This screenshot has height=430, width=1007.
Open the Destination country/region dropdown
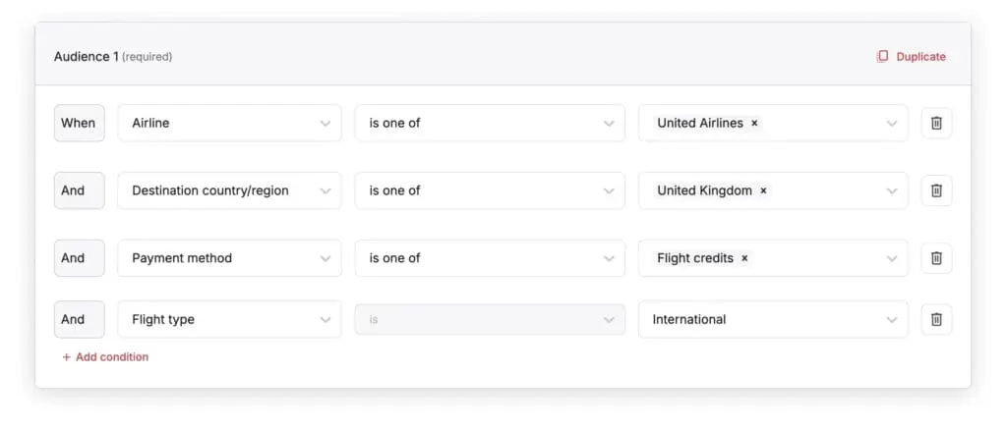click(x=229, y=190)
